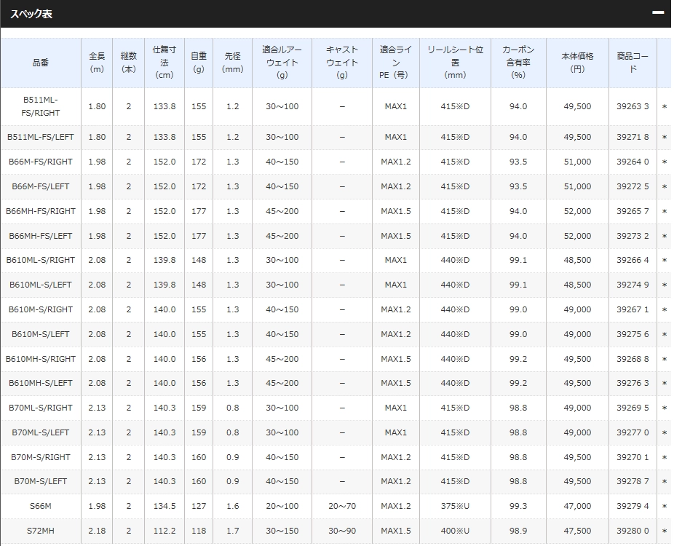The width and height of the screenshot is (674, 546).
Task: Click product code 39266 4
Action: coord(633,260)
